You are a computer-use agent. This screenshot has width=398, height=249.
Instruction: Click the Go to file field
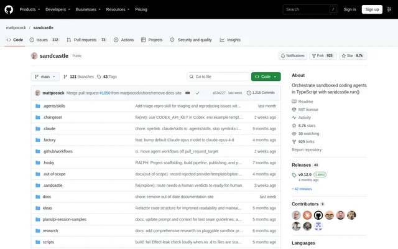[218, 77]
